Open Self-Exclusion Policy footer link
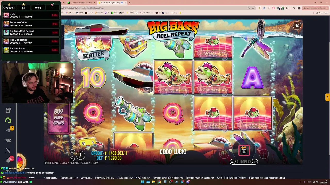This screenshot has width=330, height=185. point(231,178)
